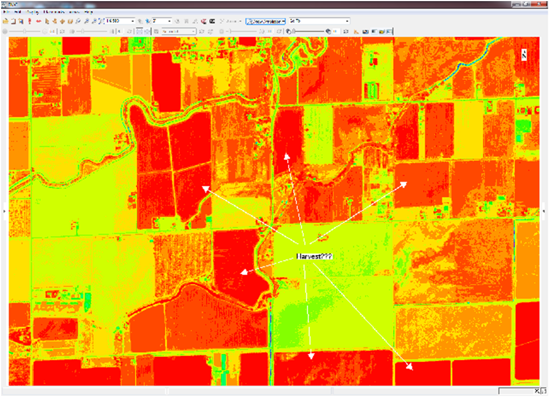Expand the collapsed left side panel
The image size is (550, 397).
(x=4, y=210)
